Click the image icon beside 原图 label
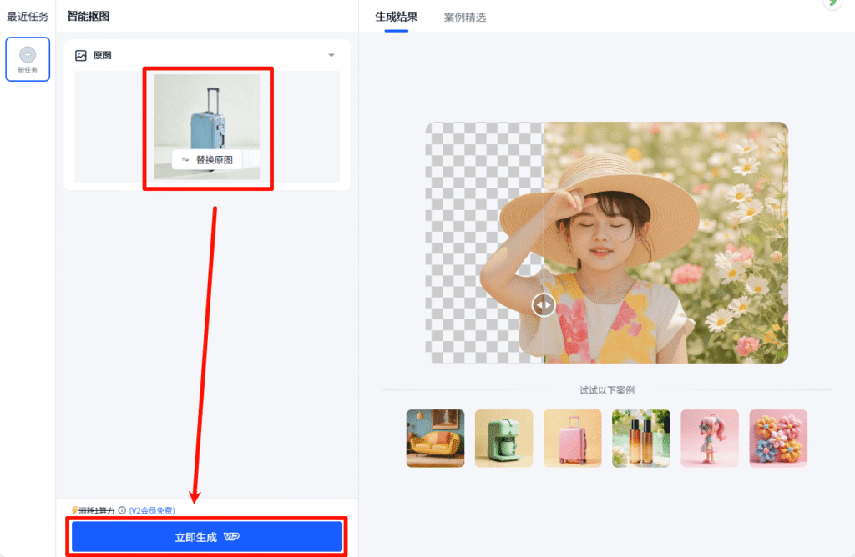Viewport: 855px width, 557px height. click(x=80, y=55)
